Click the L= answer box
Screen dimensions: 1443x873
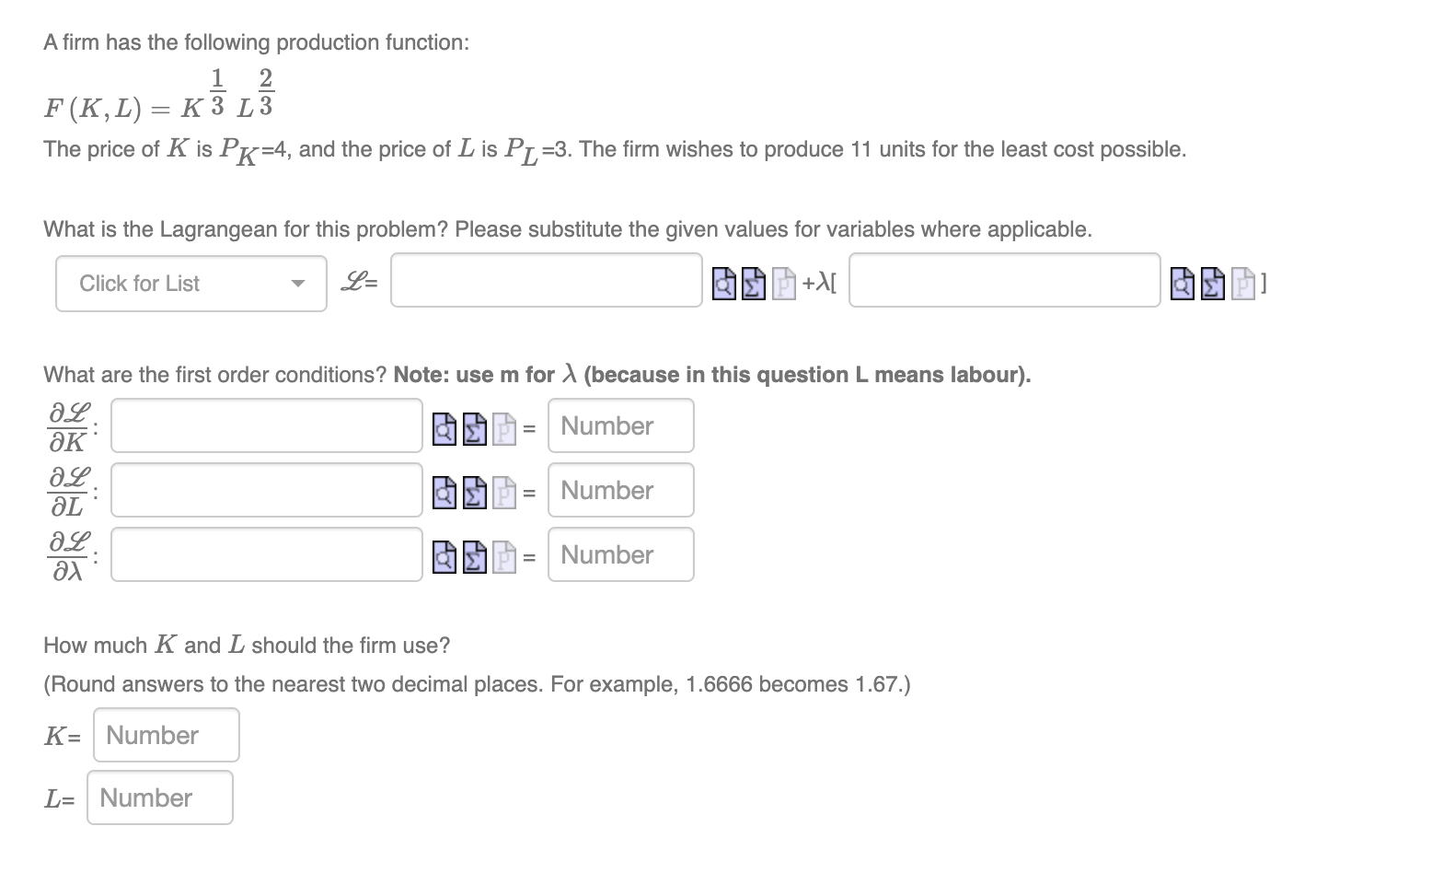[x=159, y=797]
